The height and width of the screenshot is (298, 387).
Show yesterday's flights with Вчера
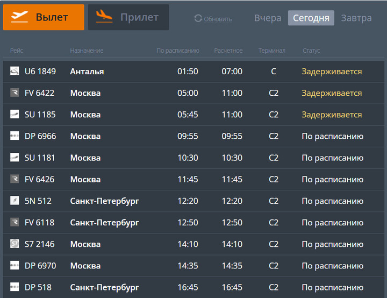[x=268, y=18]
